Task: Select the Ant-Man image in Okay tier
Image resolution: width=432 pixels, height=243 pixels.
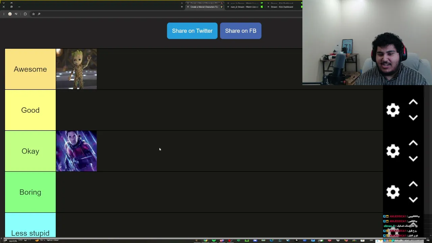Action: 76,151
